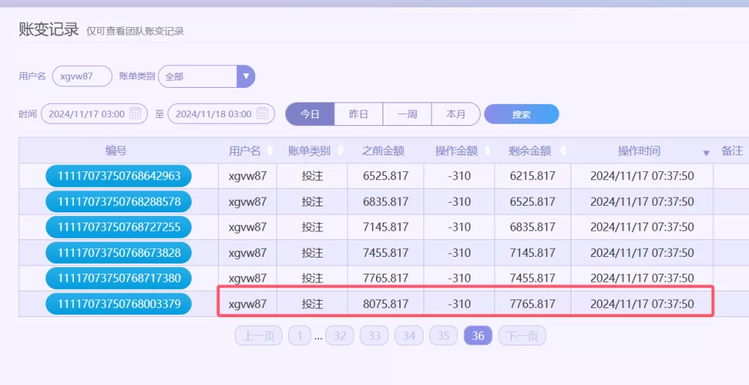The image size is (749, 385).
Task: Click 之前金额 cell 7765.817
Action: [385, 278]
